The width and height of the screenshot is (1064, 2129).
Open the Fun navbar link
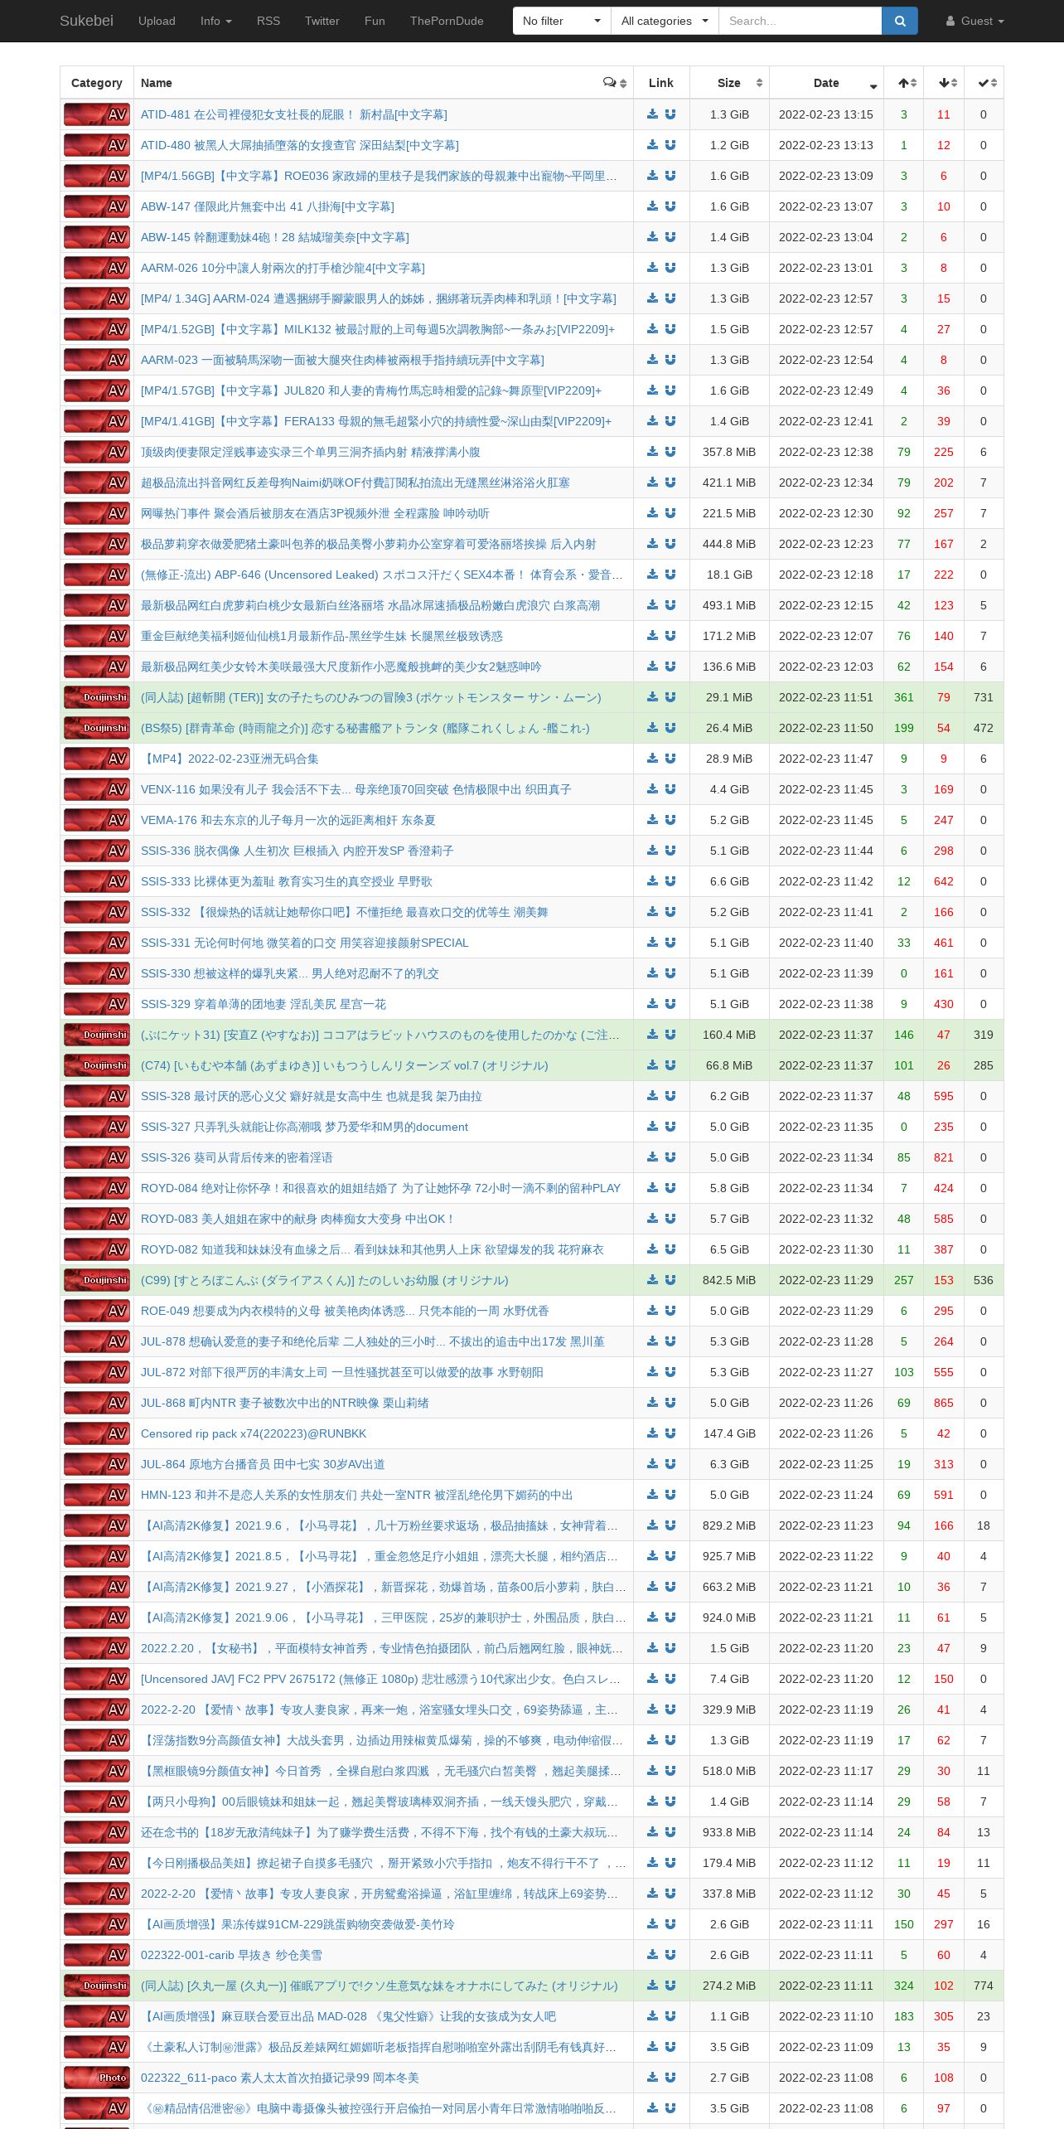tap(375, 21)
